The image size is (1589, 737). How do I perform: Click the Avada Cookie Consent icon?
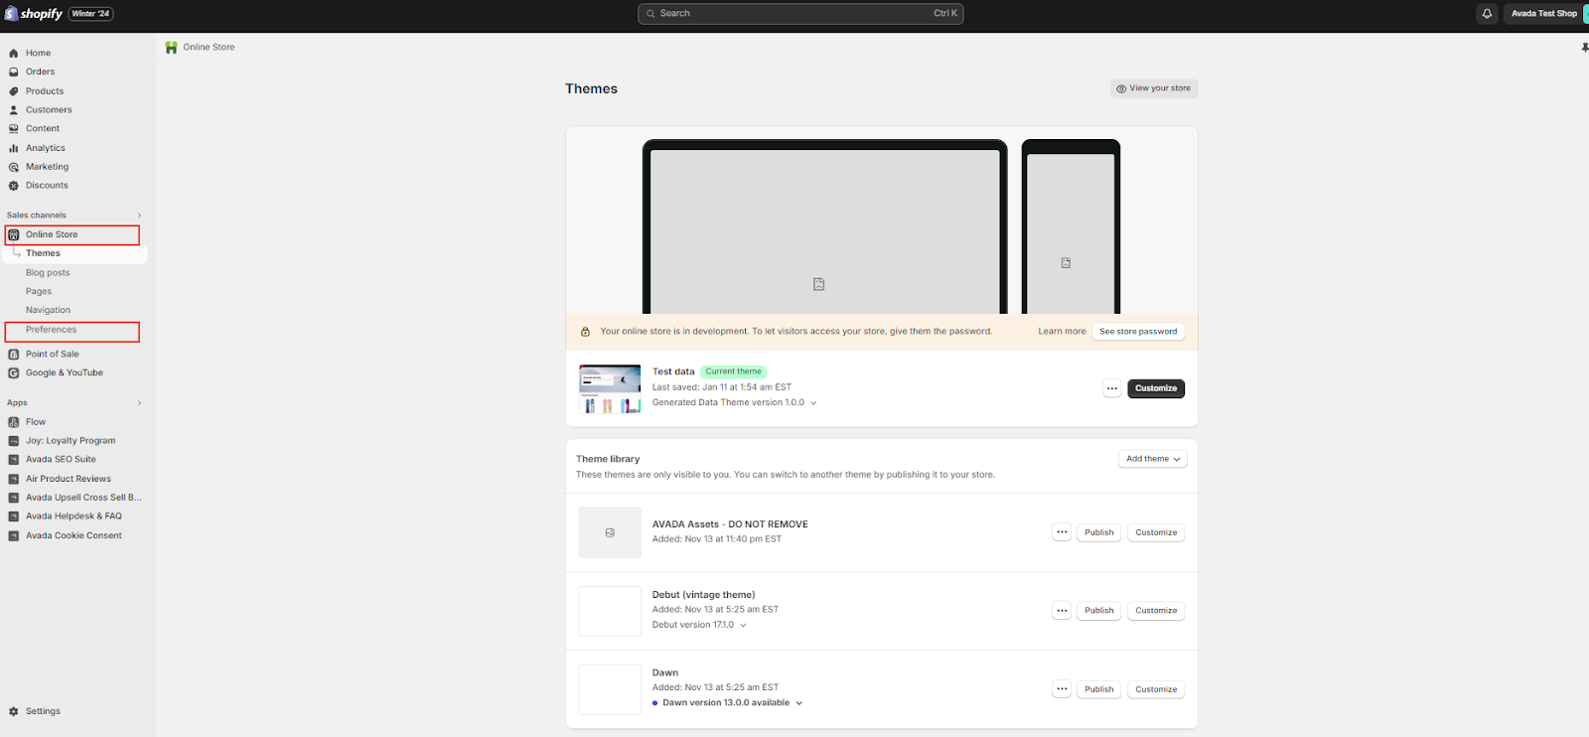pos(14,536)
